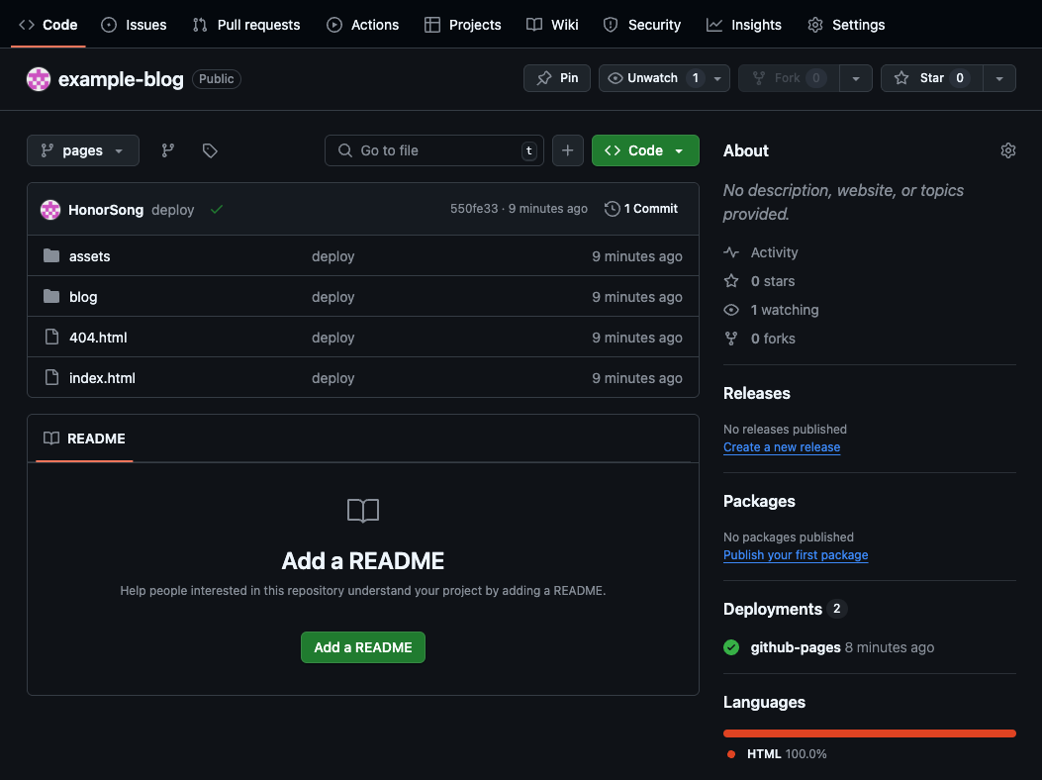Focus the Go to file search field
The width and height of the screenshot is (1042, 780).
(x=434, y=150)
